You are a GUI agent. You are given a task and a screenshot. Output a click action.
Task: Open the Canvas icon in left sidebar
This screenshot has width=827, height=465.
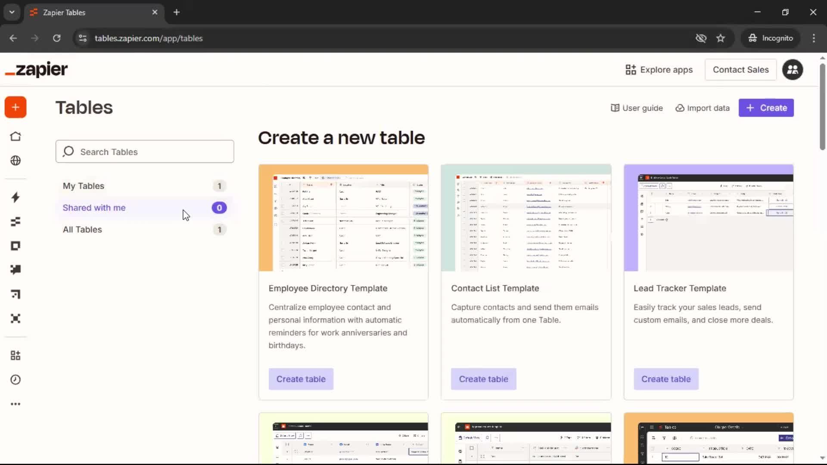16,294
